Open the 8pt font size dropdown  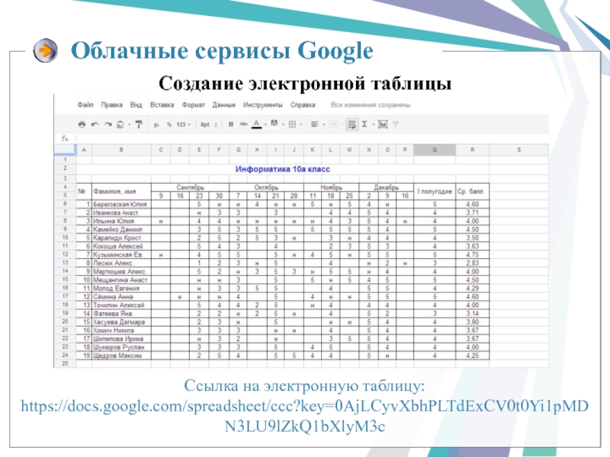[x=209, y=125]
